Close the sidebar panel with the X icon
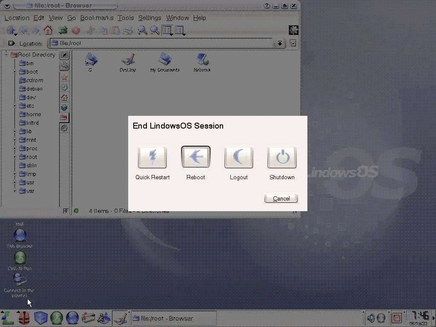 point(64,55)
